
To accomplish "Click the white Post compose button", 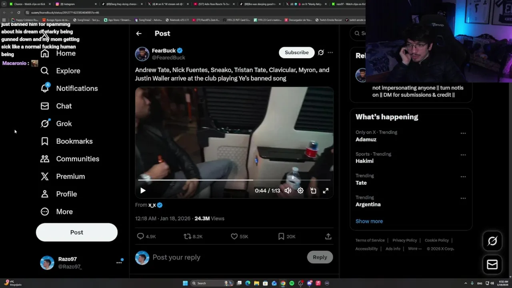I will 77,232.
